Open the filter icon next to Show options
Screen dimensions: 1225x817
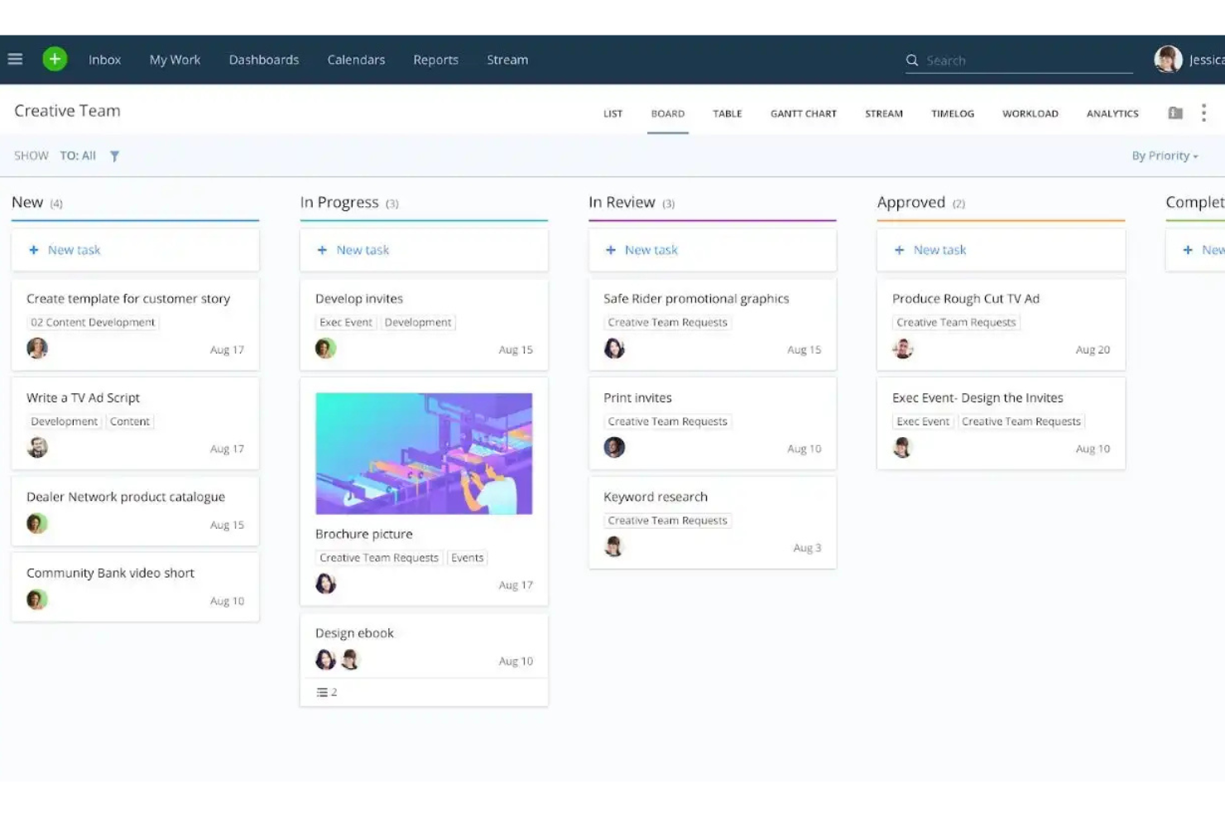pyautogui.click(x=114, y=156)
